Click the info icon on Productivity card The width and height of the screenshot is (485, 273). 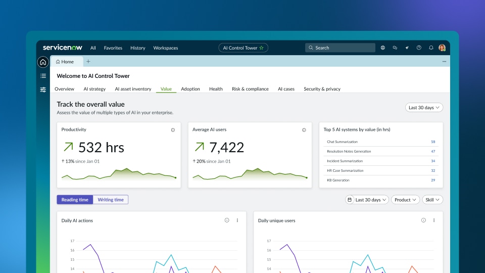tap(173, 130)
